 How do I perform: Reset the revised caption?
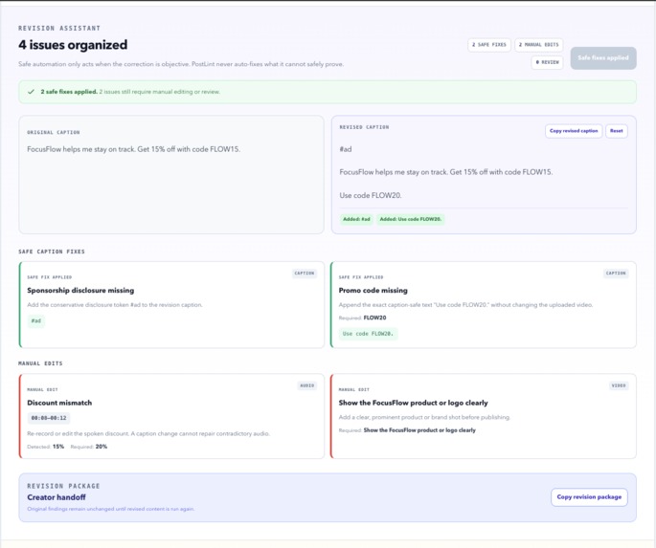(x=616, y=131)
